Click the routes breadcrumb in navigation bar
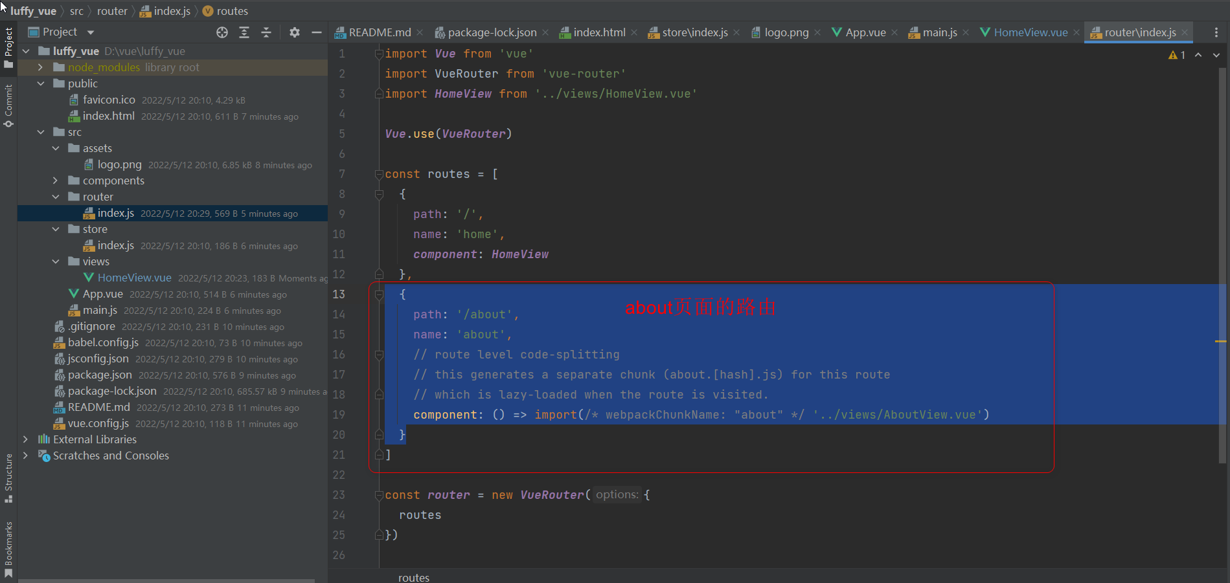 tap(232, 11)
